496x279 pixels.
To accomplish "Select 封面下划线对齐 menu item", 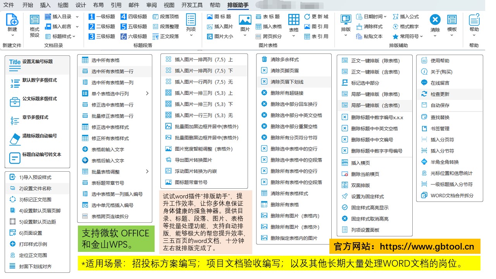I will [x=38, y=267].
